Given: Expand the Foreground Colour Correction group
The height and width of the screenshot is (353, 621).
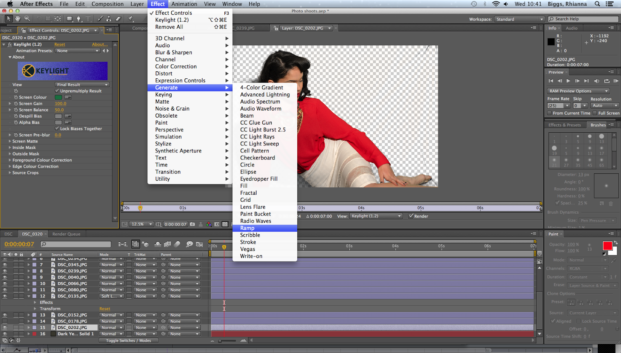Looking at the screenshot, I should tap(10, 160).
